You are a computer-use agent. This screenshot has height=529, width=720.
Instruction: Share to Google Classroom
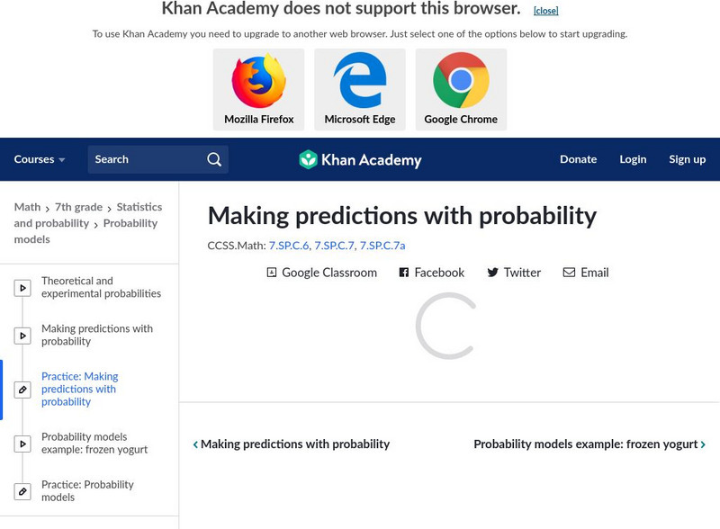pos(321,273)
